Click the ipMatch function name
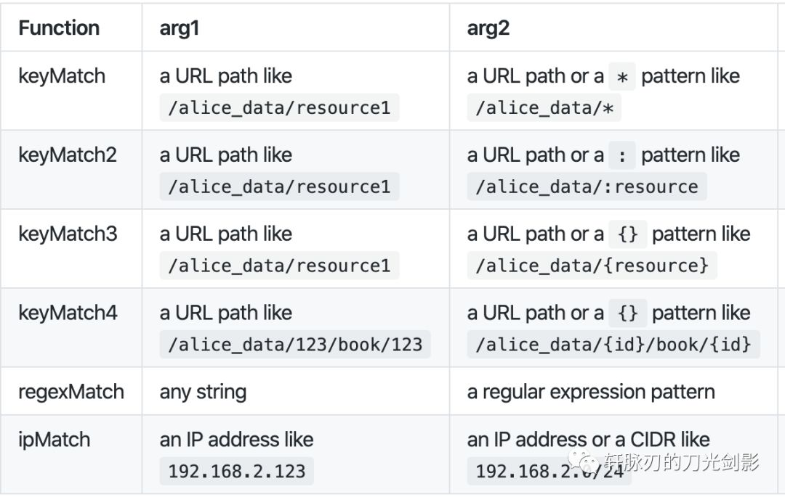The height and width of the screenshot is (497, 785). coord(55,439)
